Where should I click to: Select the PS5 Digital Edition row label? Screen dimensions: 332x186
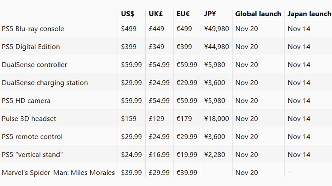coord(31,47)
